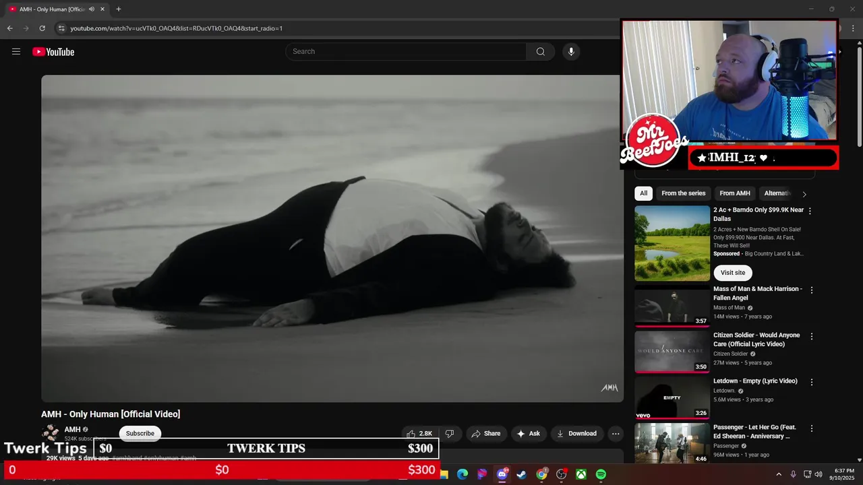
Task: Select the Alternative chip
Action: click(x=777, y=193)
